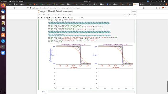
Task: Close the active Matplotlib notebook tab
Action: 138,4
